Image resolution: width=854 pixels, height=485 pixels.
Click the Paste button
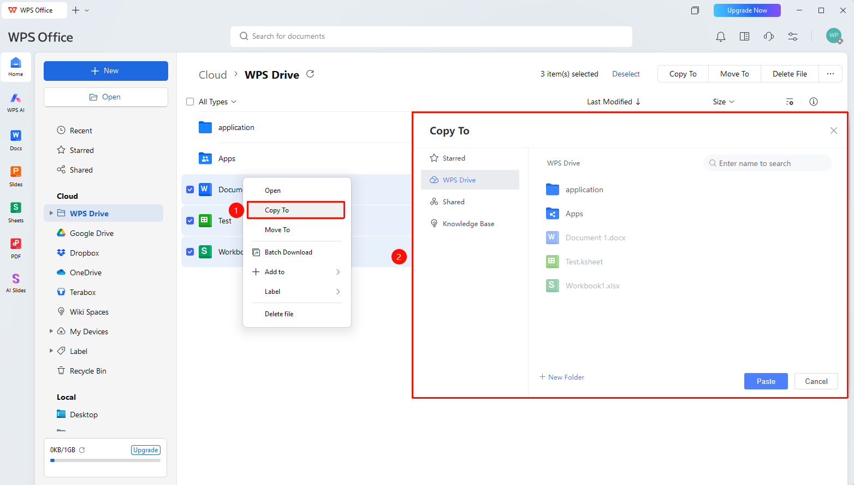766,381
